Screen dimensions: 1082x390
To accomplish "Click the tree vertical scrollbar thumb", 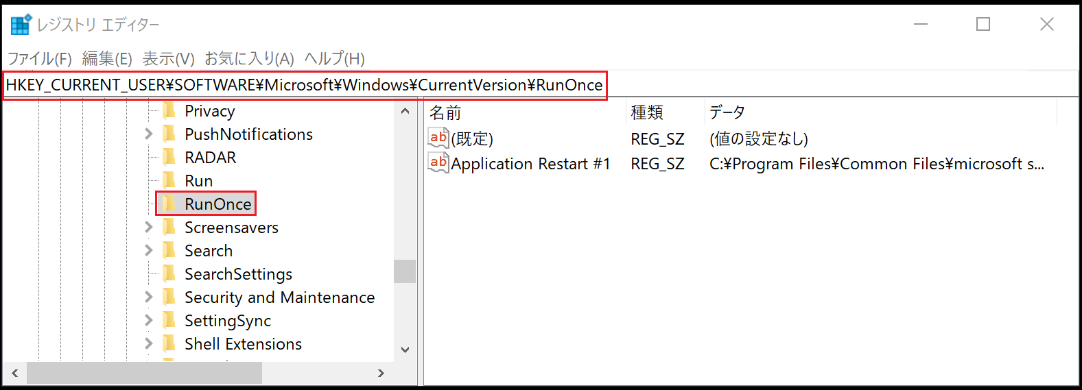I will (405, 271).
